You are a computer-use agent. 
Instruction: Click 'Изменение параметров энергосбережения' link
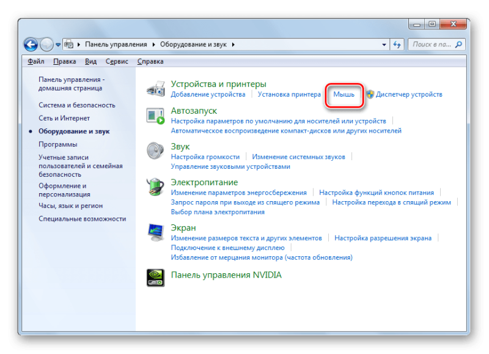point(238,193)
